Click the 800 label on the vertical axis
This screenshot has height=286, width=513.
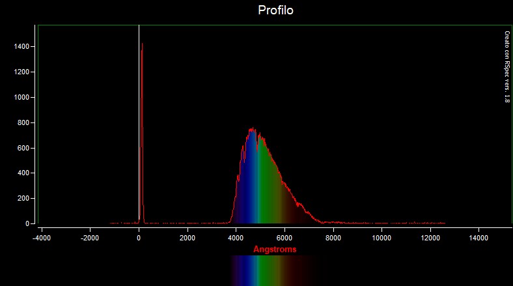(23, 122)
